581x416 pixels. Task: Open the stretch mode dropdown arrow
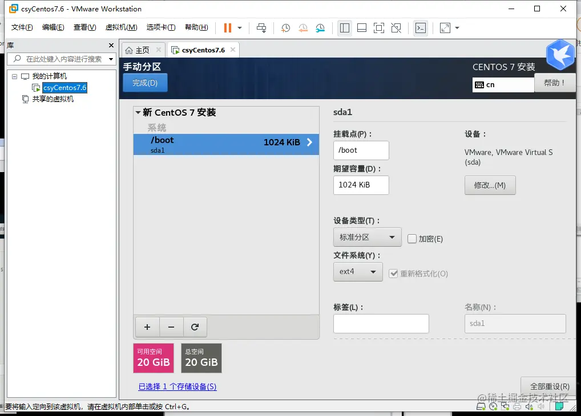[x=457, y=28]
